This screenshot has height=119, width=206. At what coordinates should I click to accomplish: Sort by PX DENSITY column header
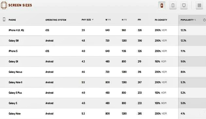point(161,20)
